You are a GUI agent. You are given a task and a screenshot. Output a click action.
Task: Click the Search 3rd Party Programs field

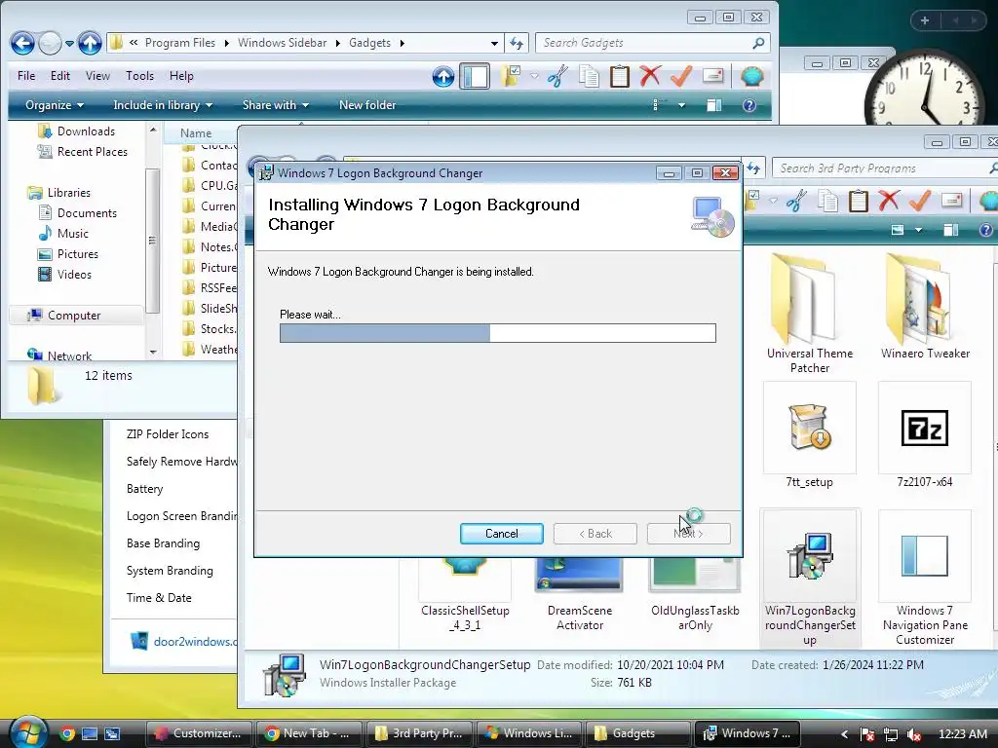click(885, 168)
